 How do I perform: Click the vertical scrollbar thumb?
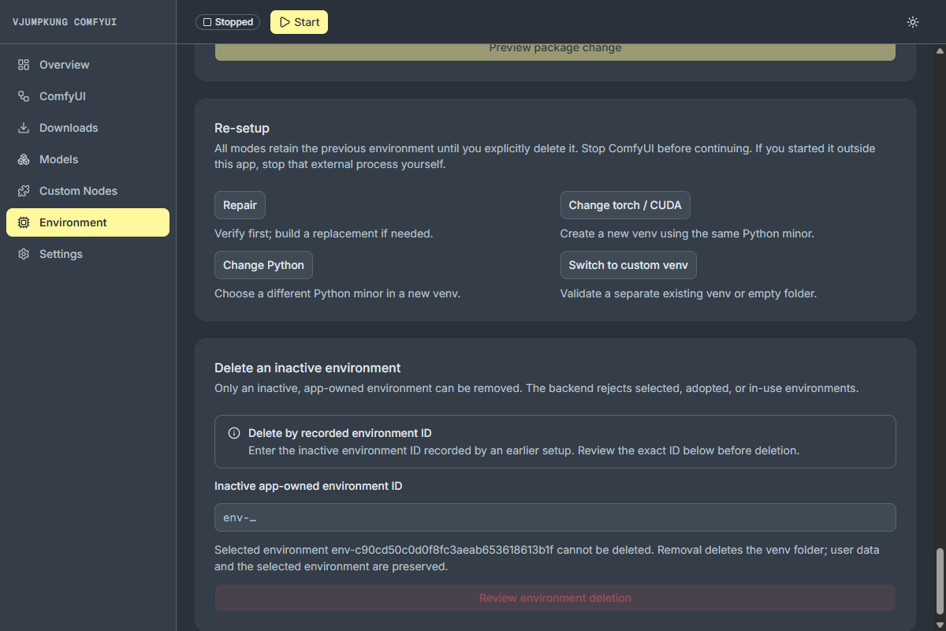point(939,582)
